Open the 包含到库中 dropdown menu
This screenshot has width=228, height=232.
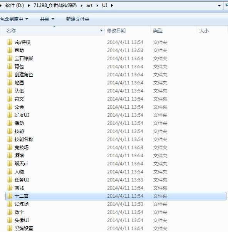[14, 19]
